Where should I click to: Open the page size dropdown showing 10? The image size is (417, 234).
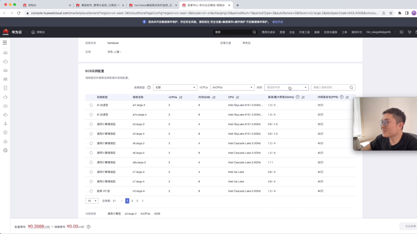pyautogui.click(x=92, y=201)
